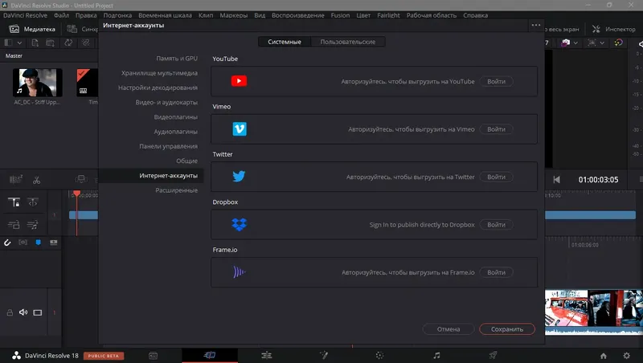The height and width of the screenshot is (363, 643).
Task: Open the Маркеры menu
Action: [233, 15]
